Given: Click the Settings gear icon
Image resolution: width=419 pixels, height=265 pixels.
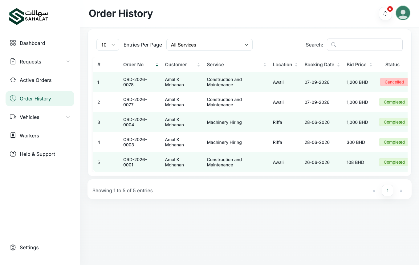Looking at the screenshot, I should [x=13, y=247].
